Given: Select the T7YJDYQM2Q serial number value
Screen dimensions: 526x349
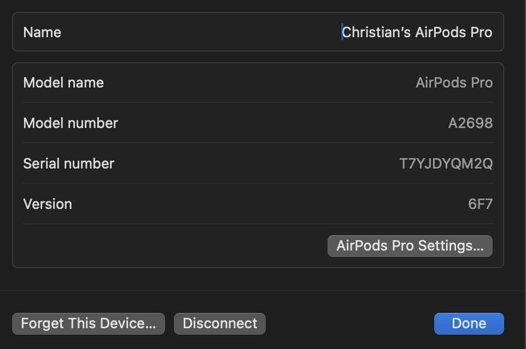Looking at the screenshot, I should coord(446,164).
